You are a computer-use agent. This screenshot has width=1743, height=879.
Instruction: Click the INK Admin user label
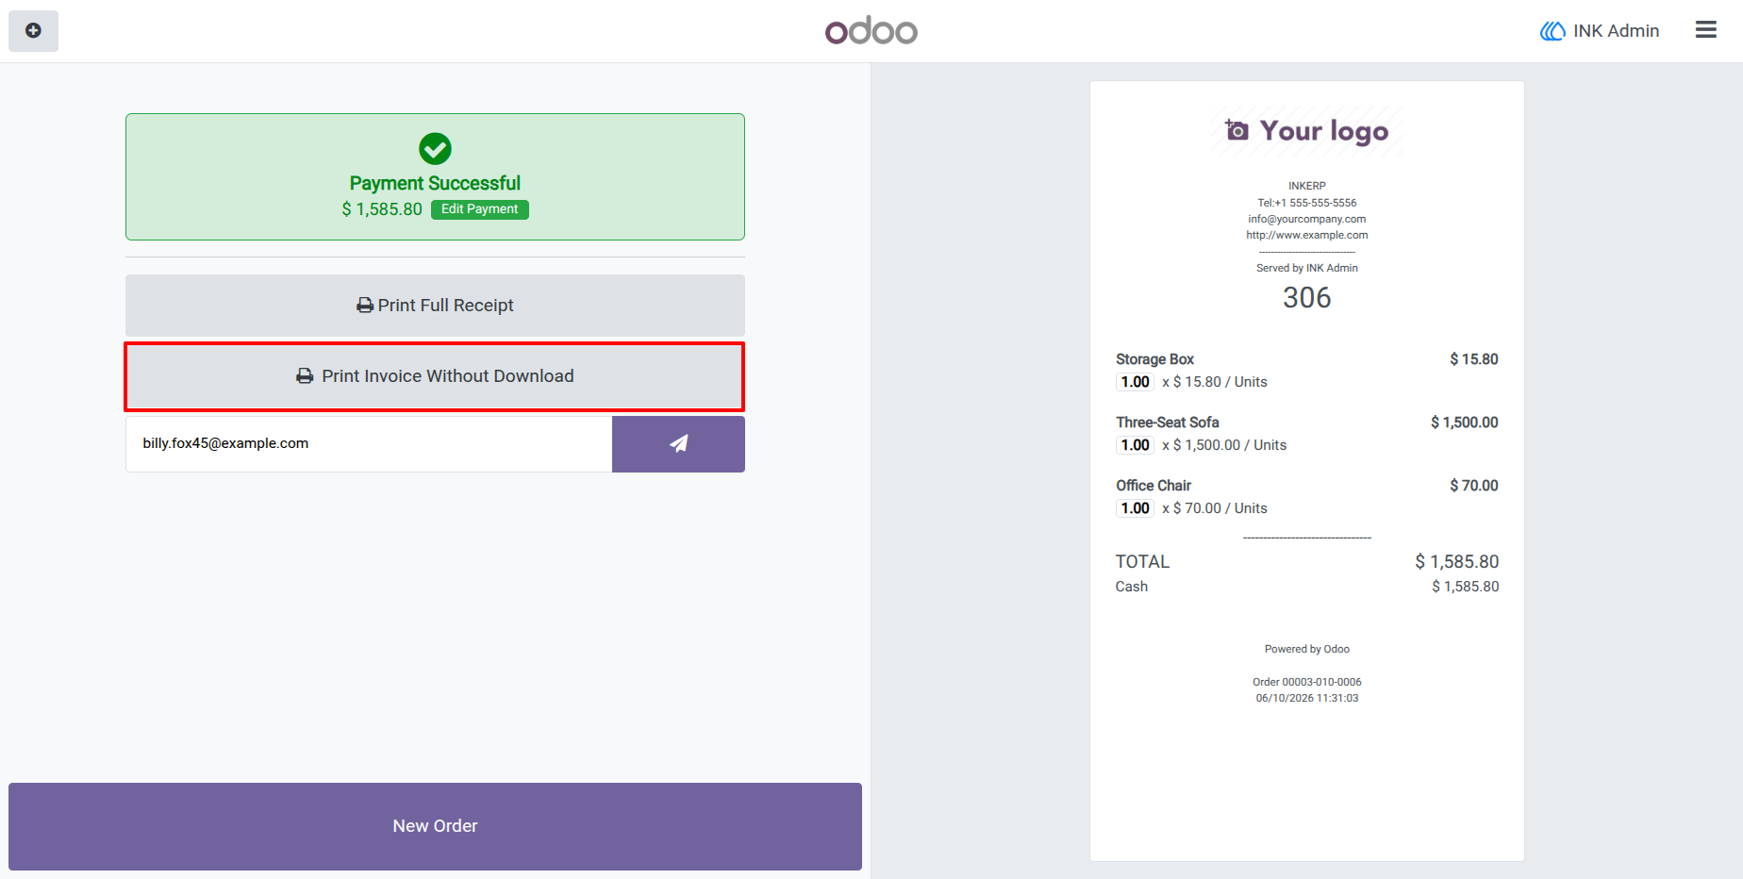point(1600,31)
